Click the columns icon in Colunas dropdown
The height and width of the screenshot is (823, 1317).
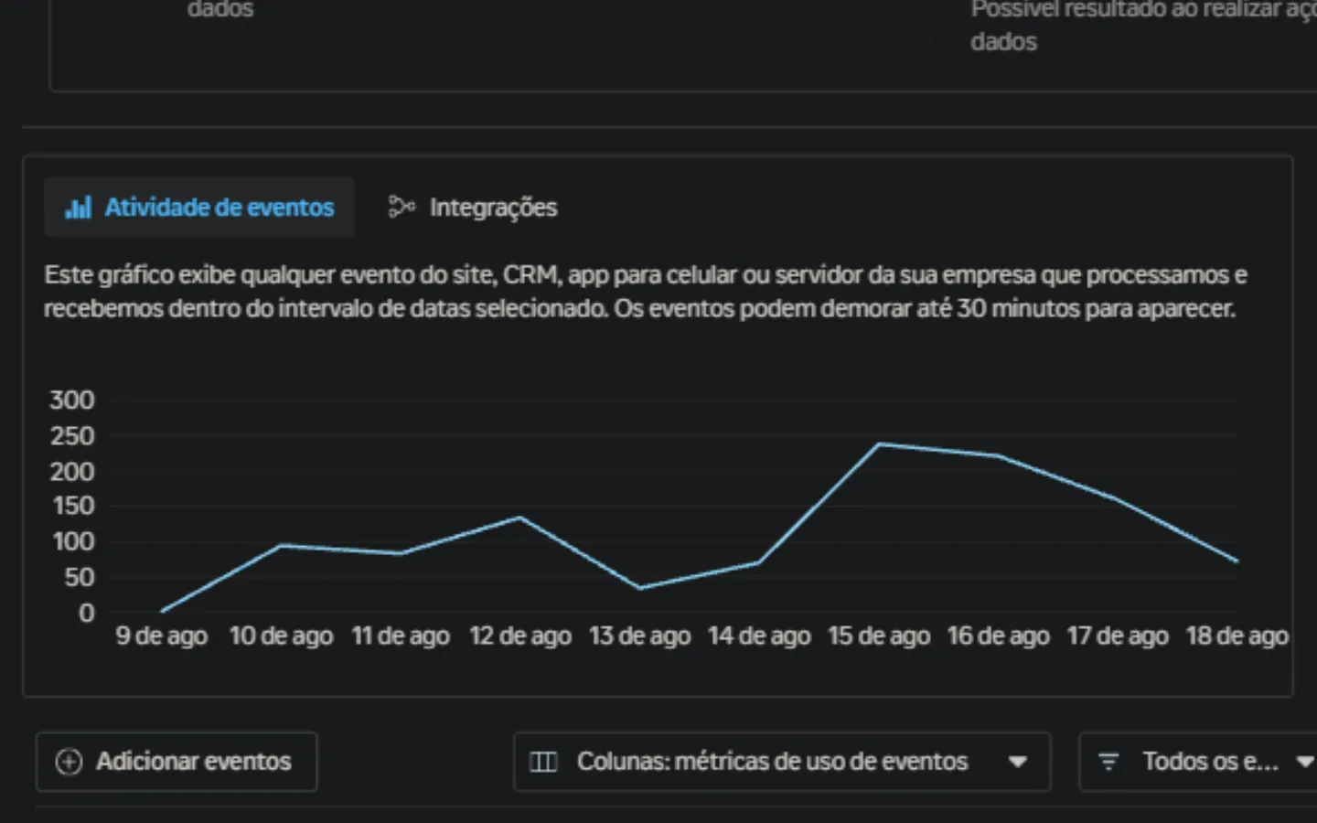(x=543, y=762)
